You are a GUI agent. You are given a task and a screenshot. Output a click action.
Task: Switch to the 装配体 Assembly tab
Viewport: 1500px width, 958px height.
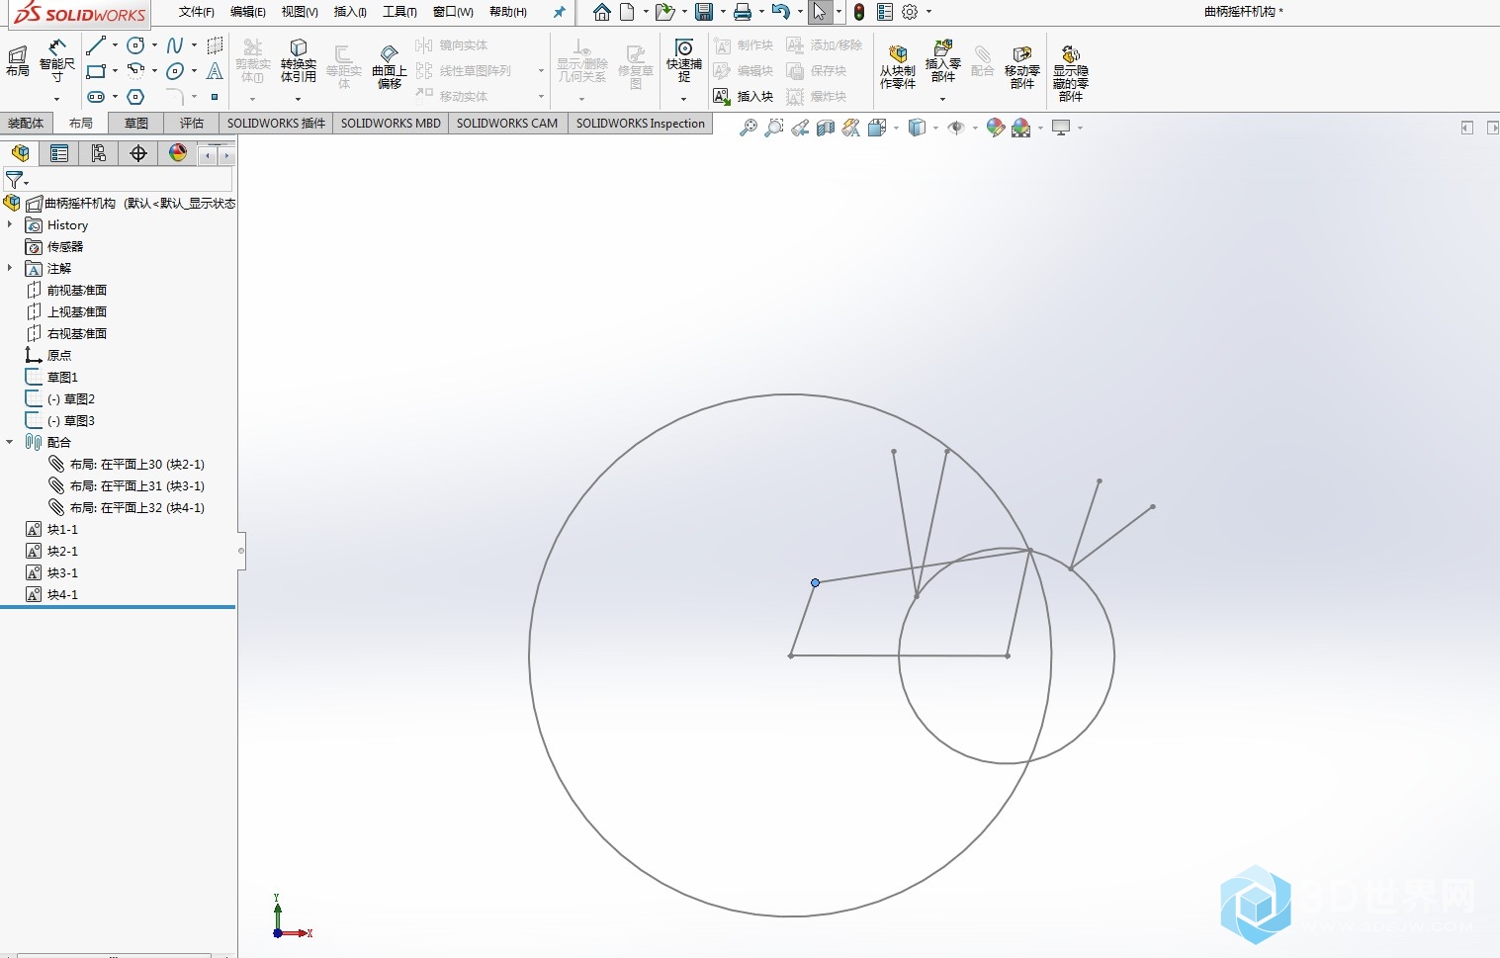point(26,124)
